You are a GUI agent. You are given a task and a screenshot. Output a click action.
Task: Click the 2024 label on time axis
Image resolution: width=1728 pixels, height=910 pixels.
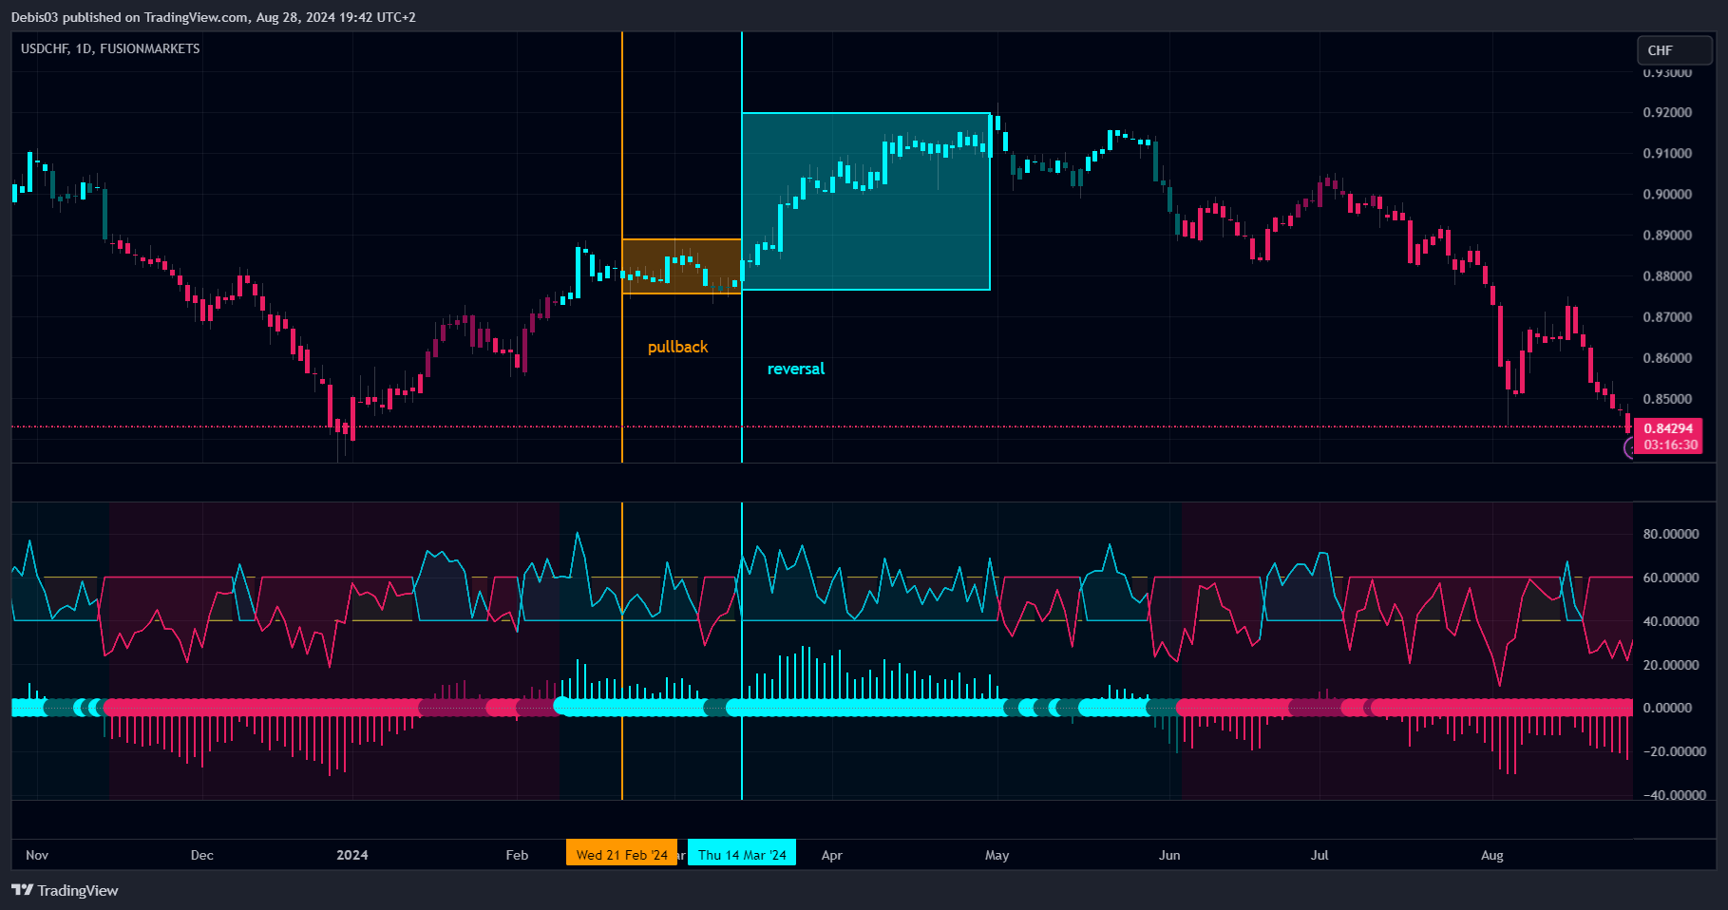(352, 855)
